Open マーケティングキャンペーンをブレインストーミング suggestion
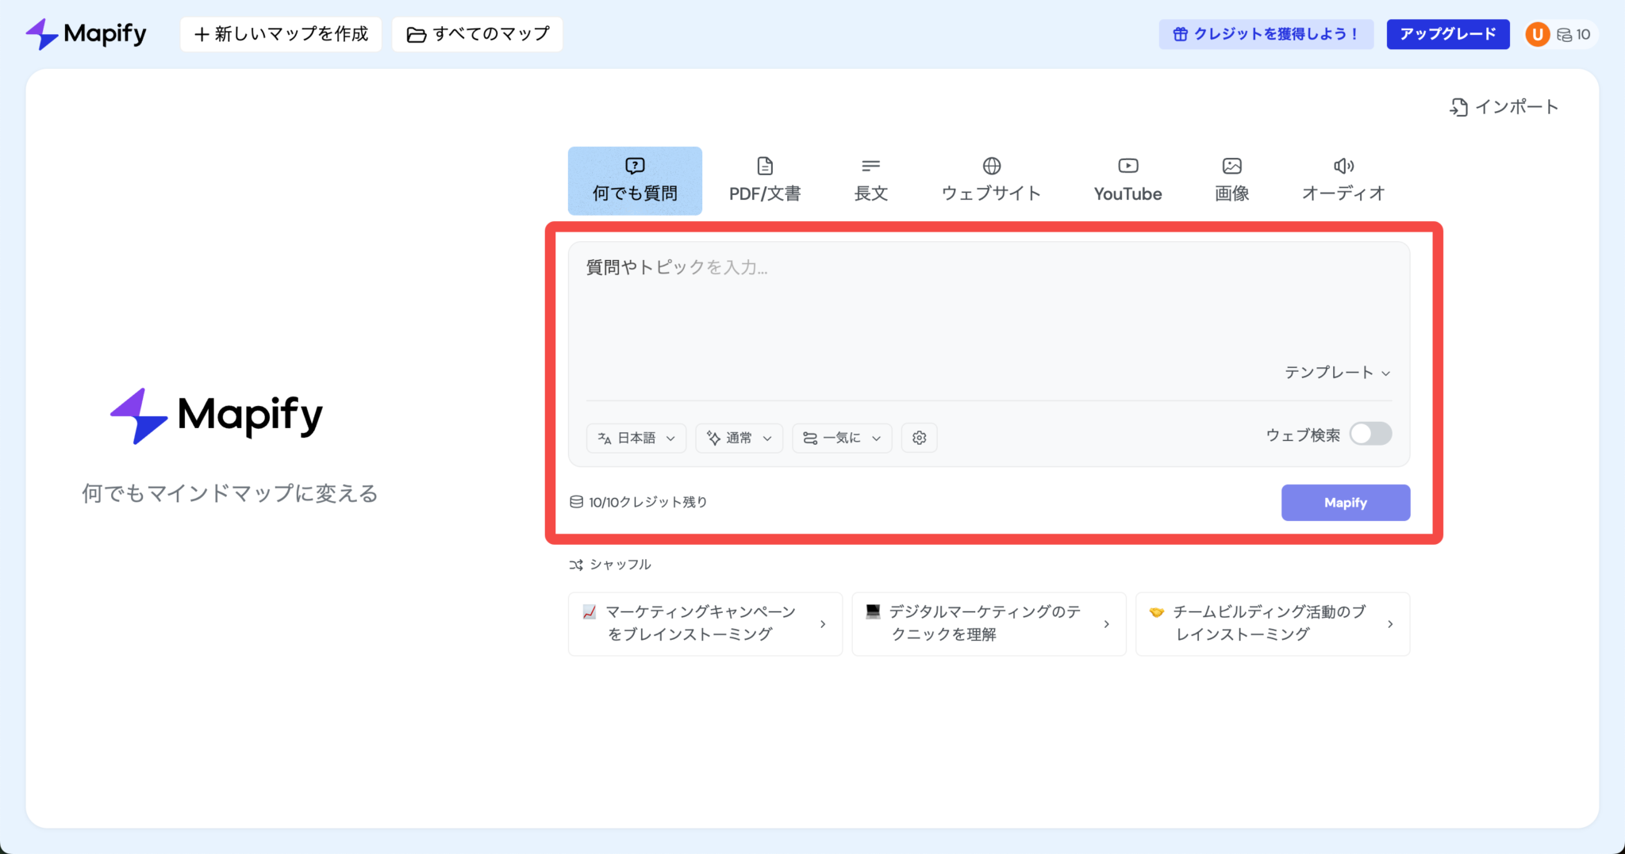Screen dimensions: 1625x854 [x=704, y=623]
